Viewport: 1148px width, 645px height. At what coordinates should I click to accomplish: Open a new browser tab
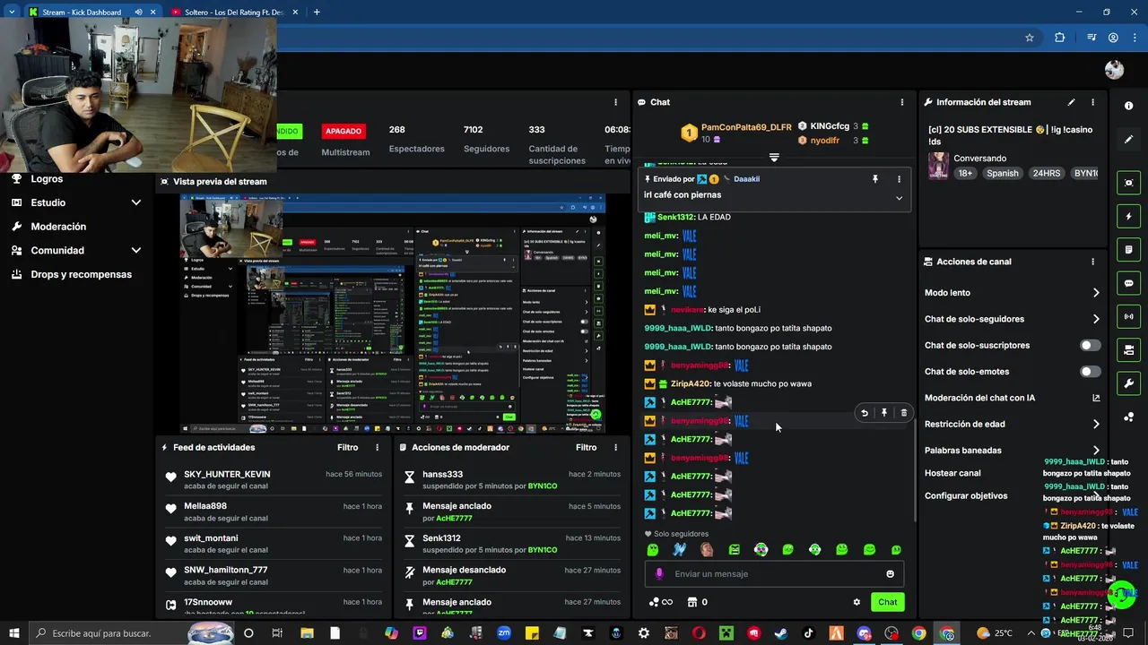[x=317, y=12]
